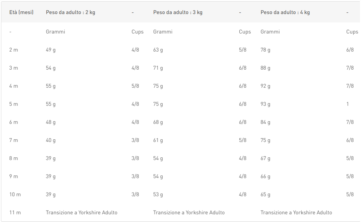Select "Transizione a Yorkshire Adulto" under 4 kg column
This screenshot has height=222, width=361.
tap(296, 213)
